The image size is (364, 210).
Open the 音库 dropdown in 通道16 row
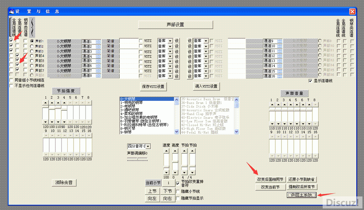(206, 76)
